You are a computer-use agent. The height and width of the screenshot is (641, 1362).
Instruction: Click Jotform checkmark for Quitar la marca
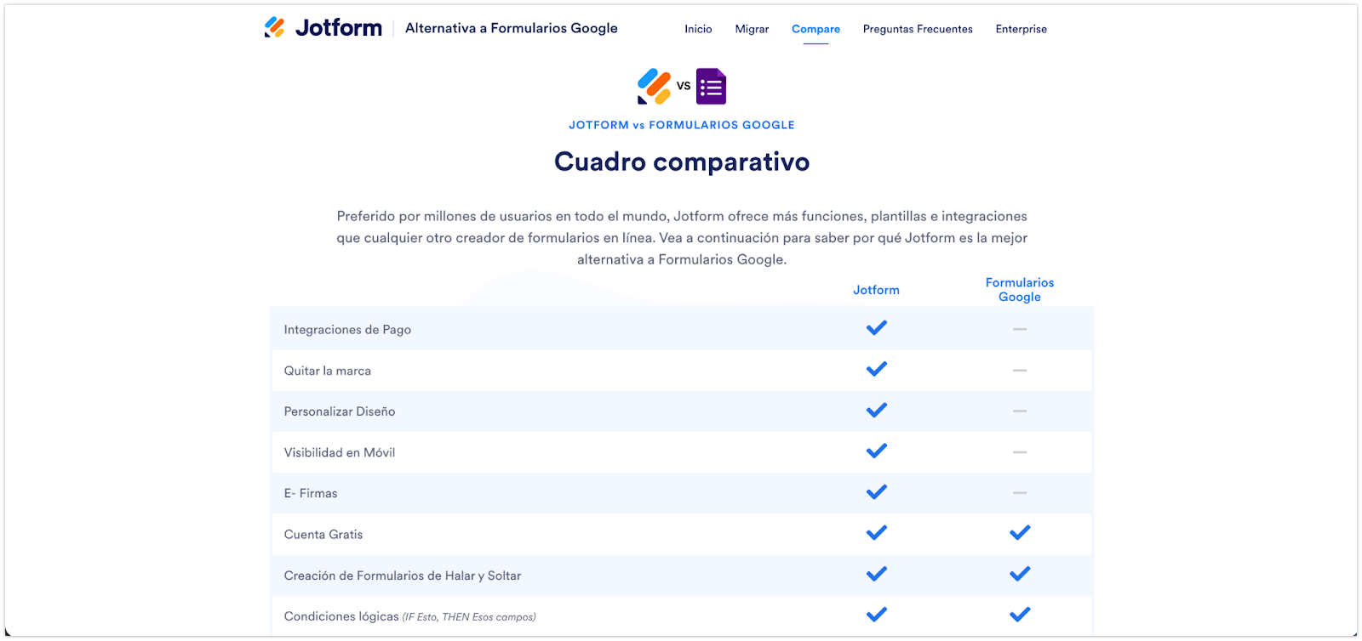click(876, 369)
